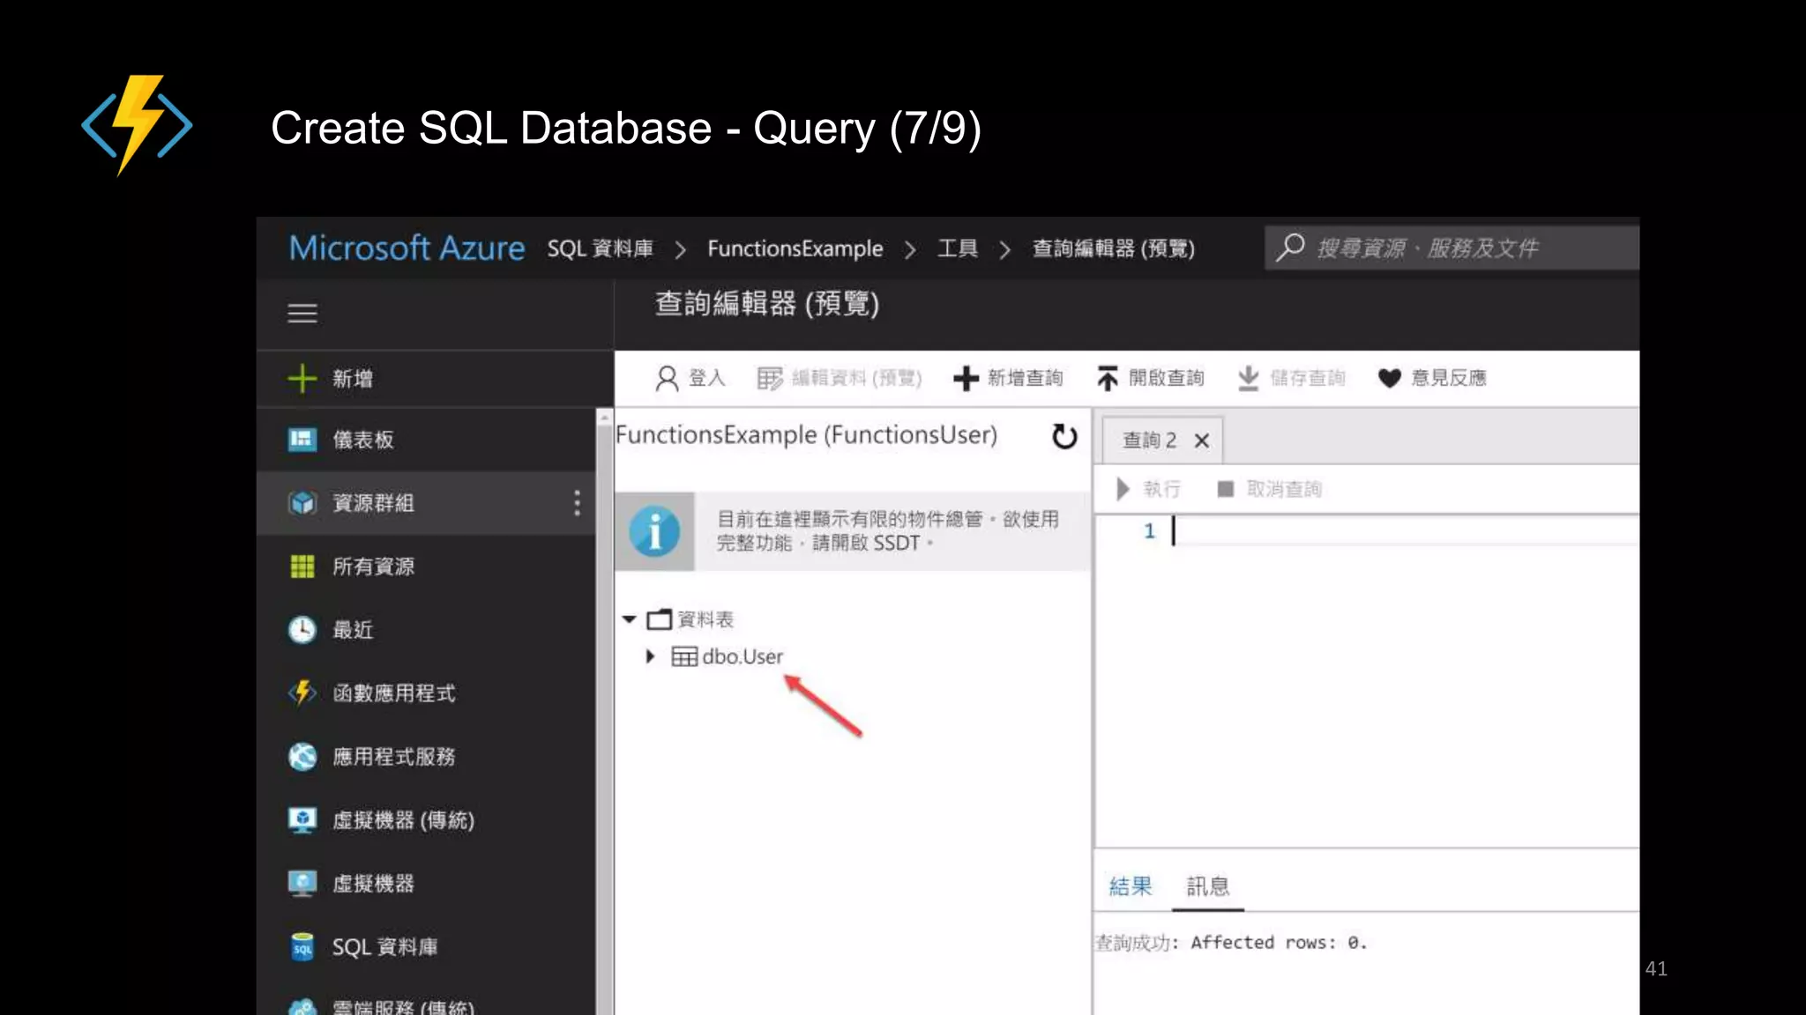Click the 搜尋資源 search field
Screen dimensions: 1806x1015
tap(1452, 248)
